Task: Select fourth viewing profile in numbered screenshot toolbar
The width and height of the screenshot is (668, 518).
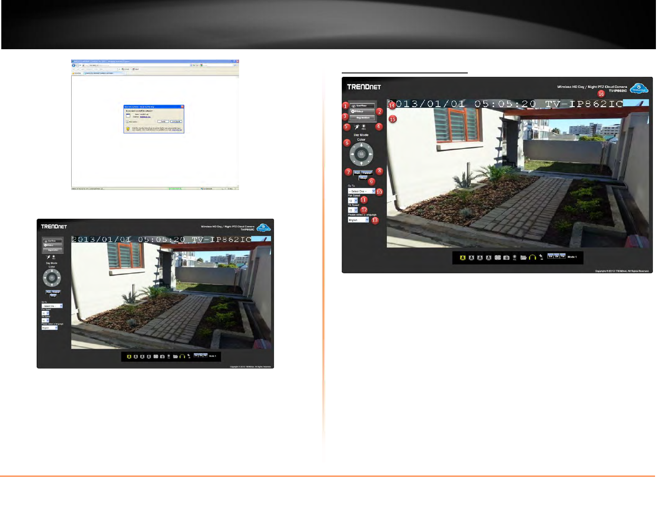Action: point(488,258)
